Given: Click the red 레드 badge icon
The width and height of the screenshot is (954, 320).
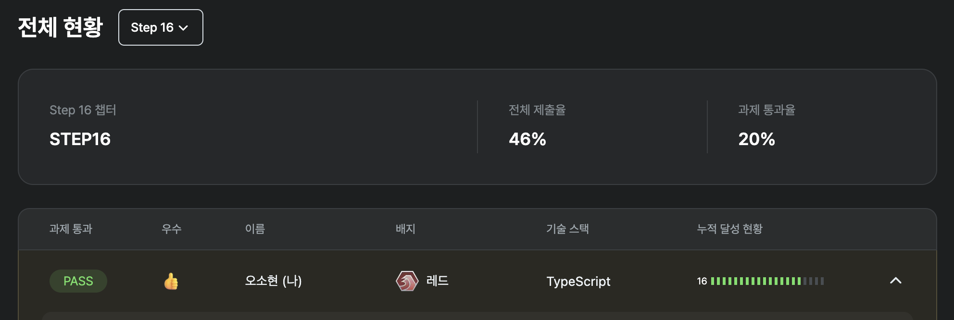Looking at the screenshot, I should [x=407, y=281].
